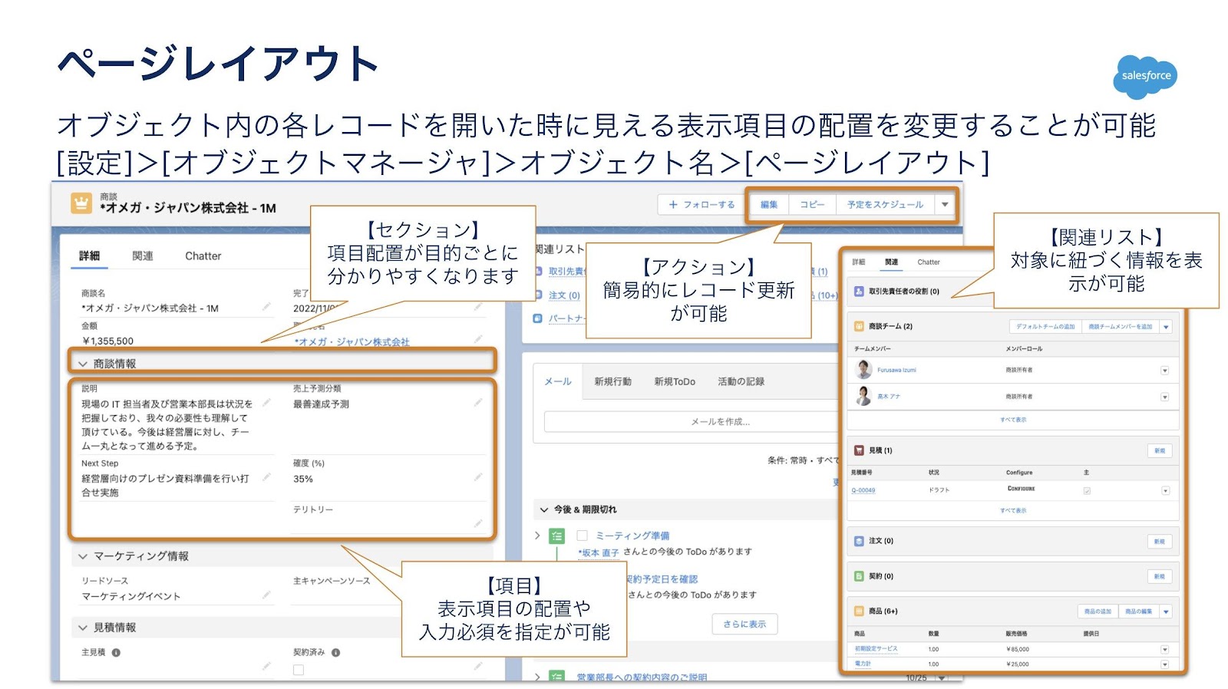Screen dimensions: 1228x689
Task: Collapse the 見積情報 section
Action: [x=83, y=628]
